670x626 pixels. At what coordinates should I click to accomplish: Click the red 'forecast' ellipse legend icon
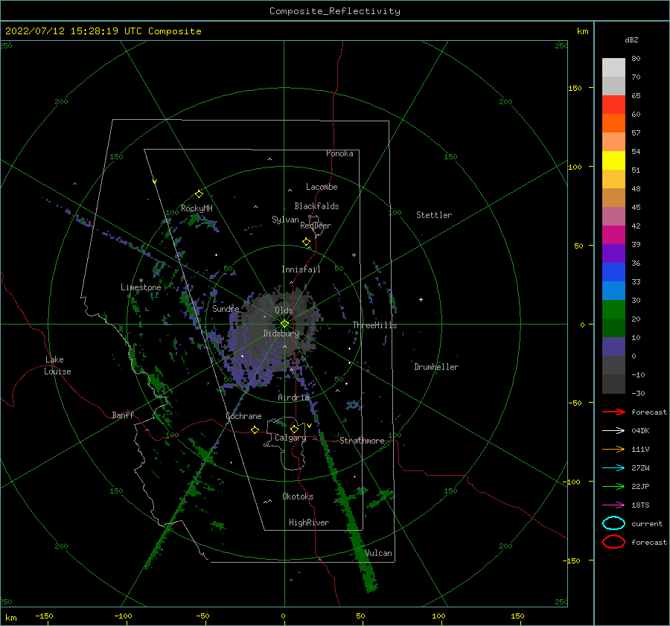tap(613, 542)
